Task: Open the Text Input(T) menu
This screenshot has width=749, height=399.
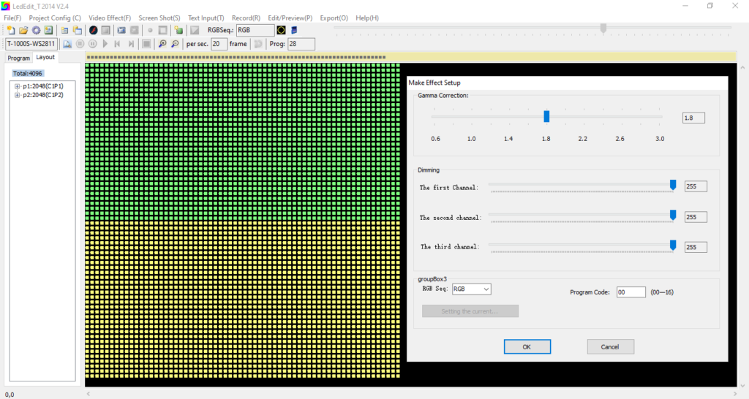Action: coord(206,18)
